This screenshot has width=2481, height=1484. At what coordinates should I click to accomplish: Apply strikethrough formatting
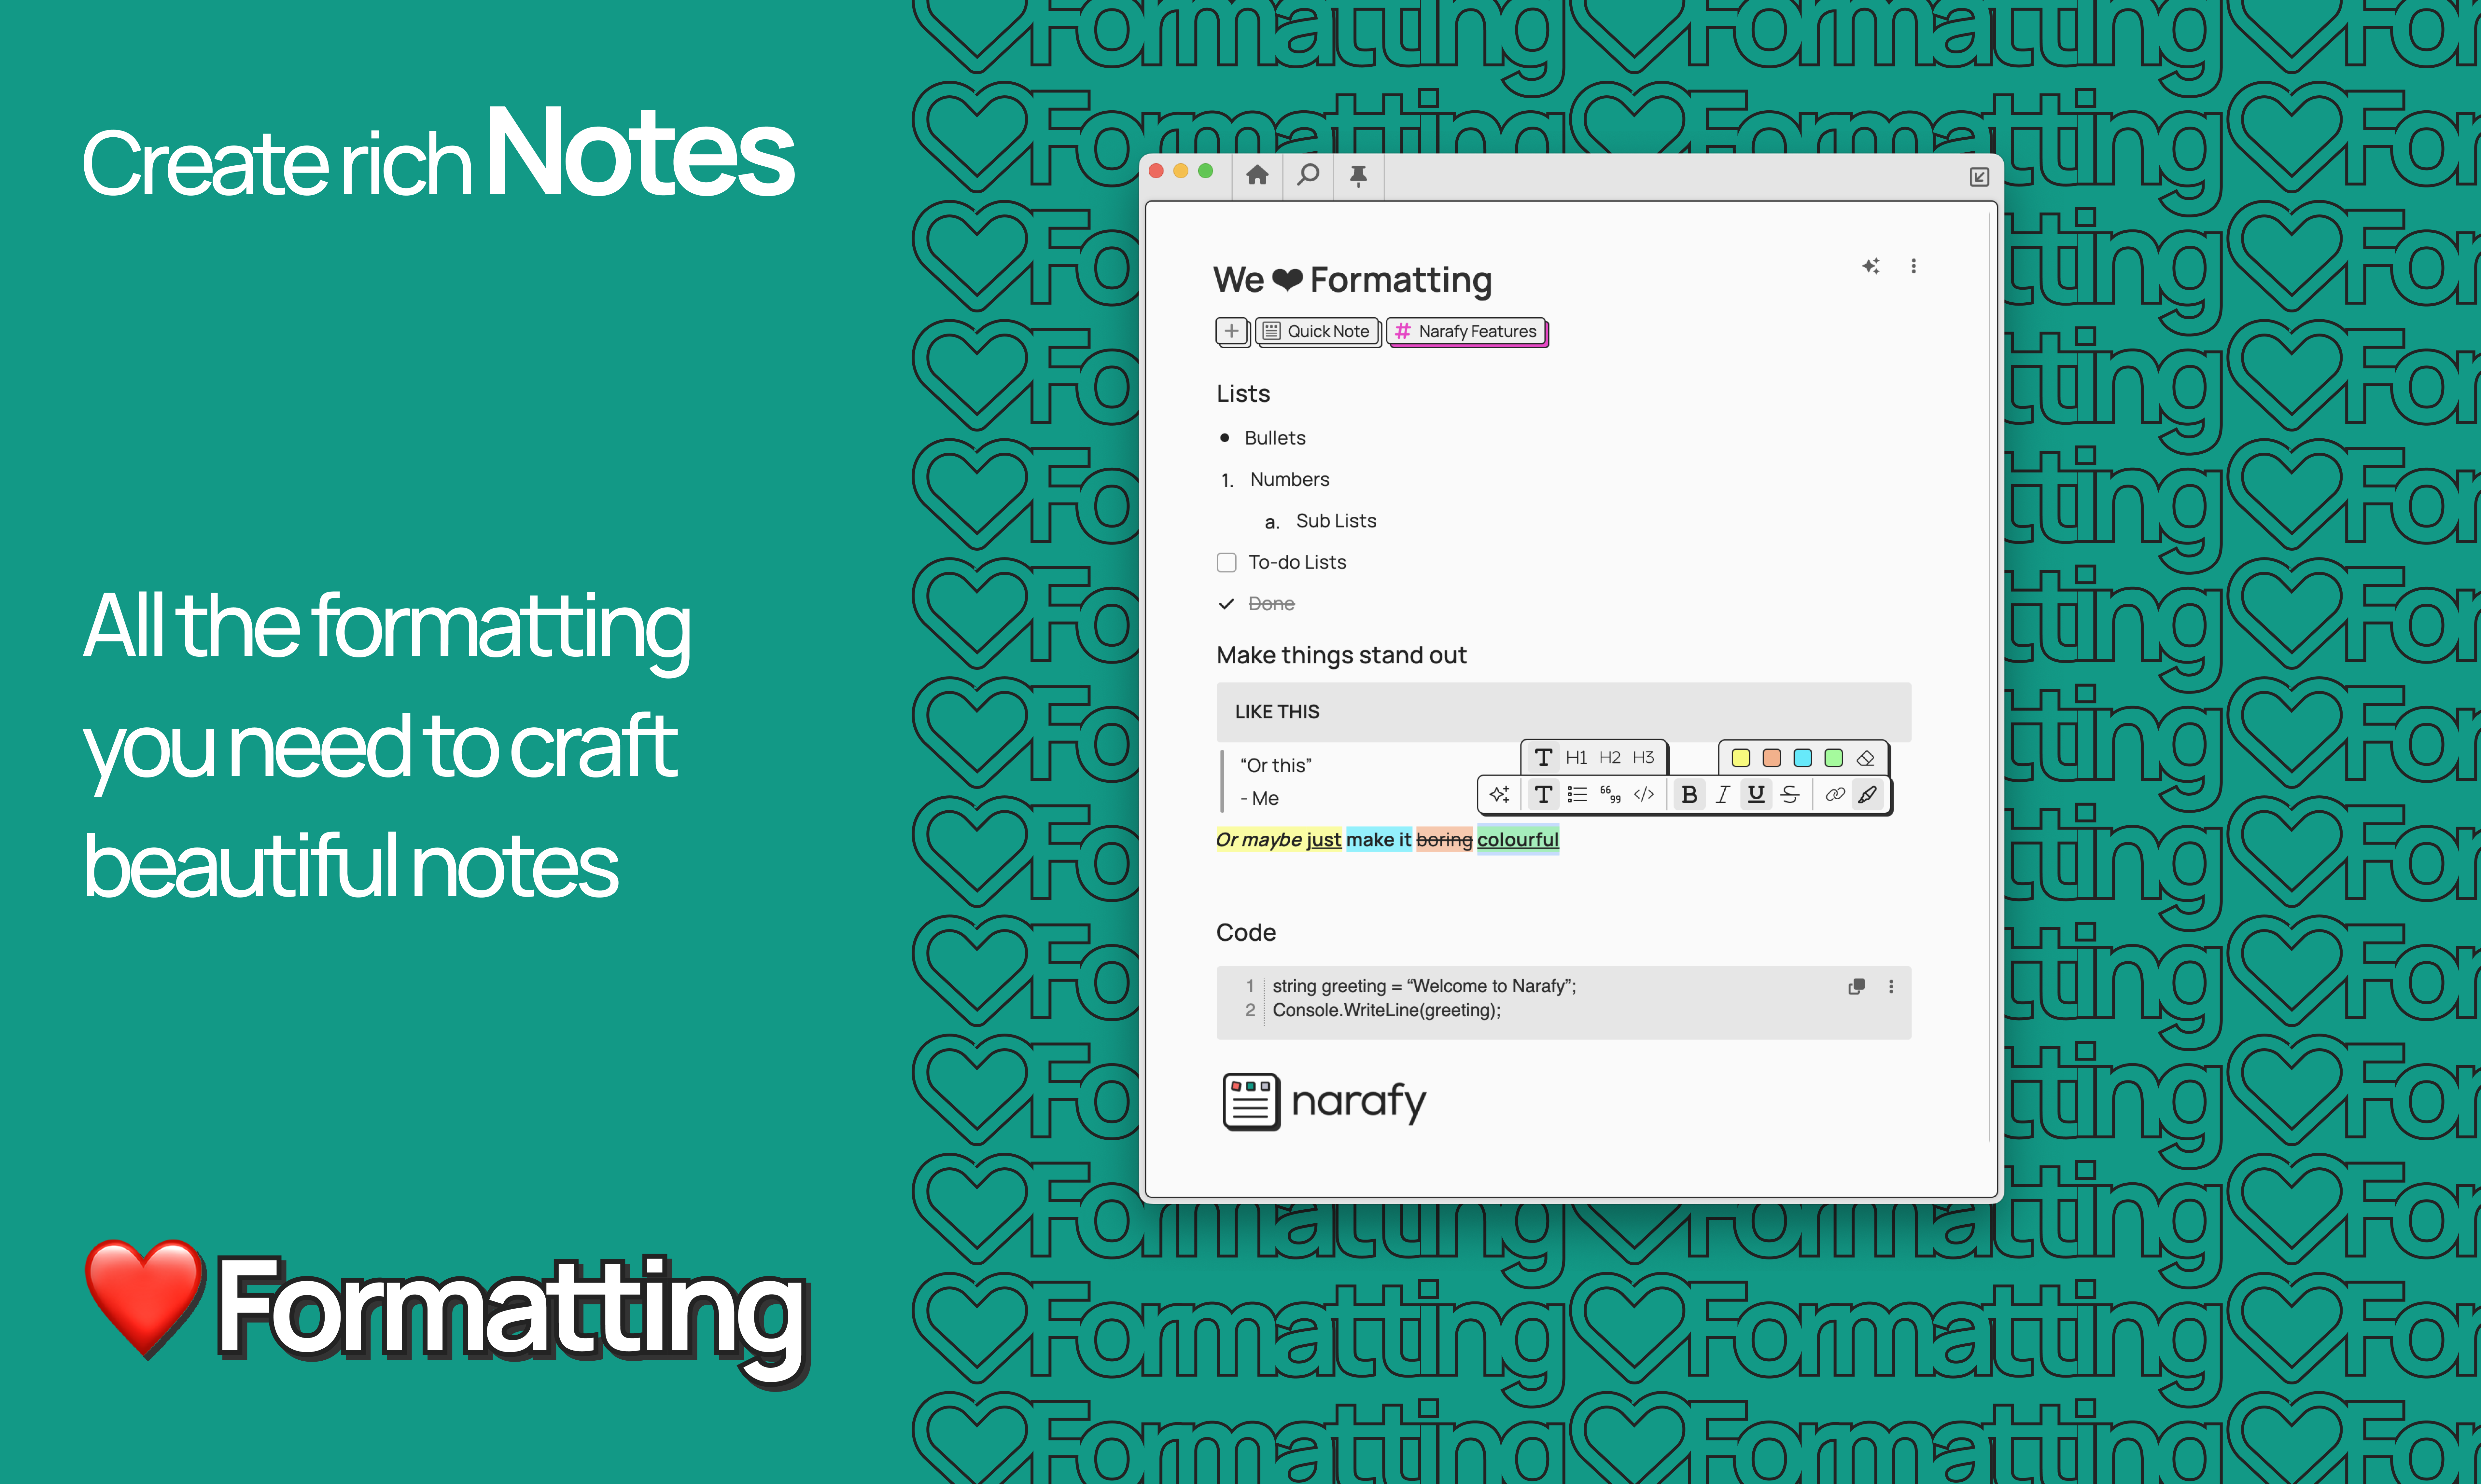1790,794
